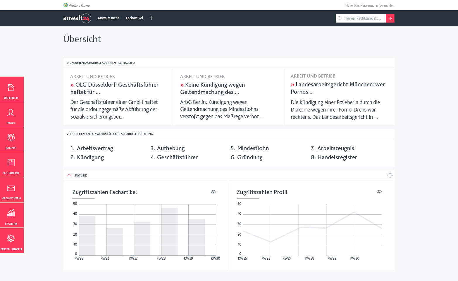Click the anwalt24 logo
The image size is (458, 281).
point(77,18)
